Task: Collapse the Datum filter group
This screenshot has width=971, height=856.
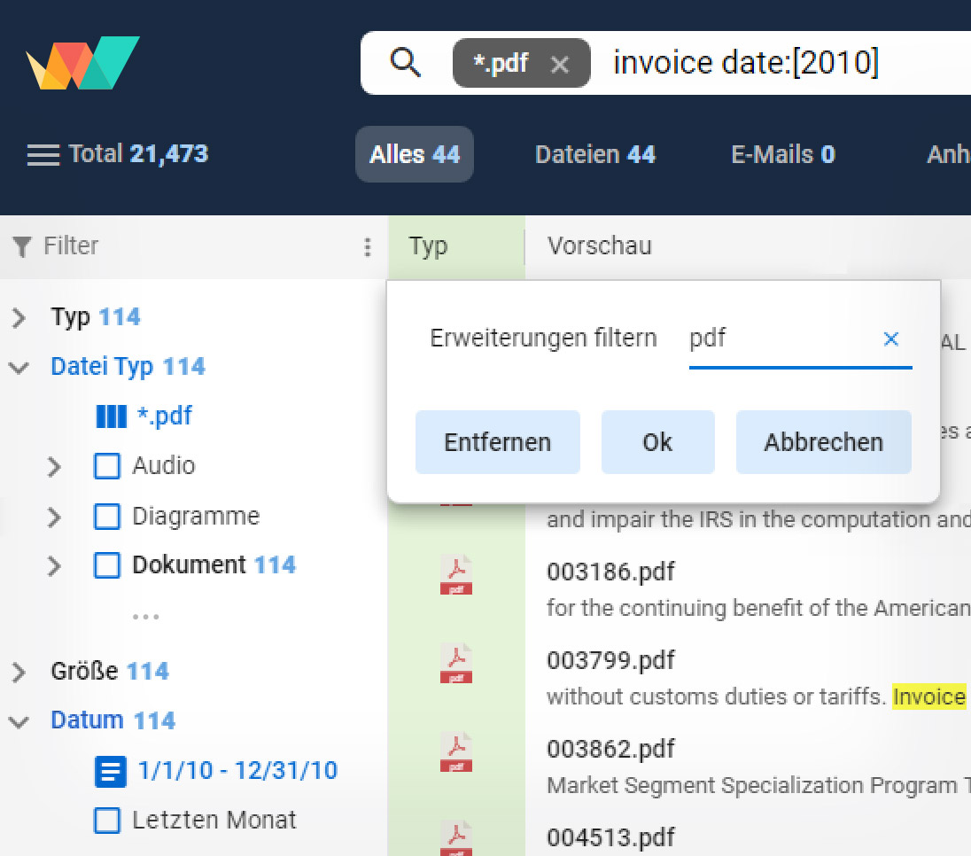Action: point(19,721)
